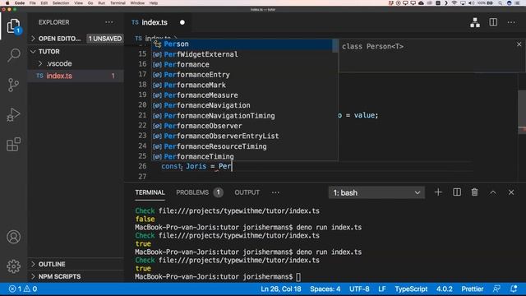The image size is (526, 296).
Task: Open the Accounts menu icon
Action: [13, 237]
